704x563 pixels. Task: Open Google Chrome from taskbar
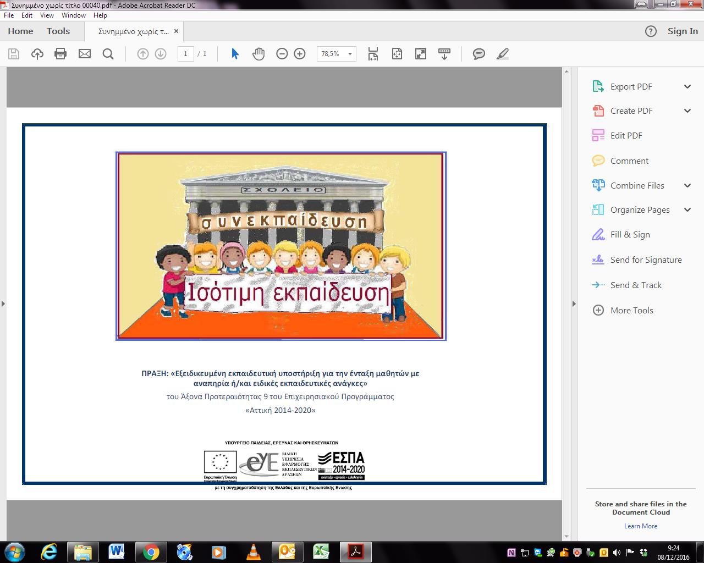[x=151, y=551]
